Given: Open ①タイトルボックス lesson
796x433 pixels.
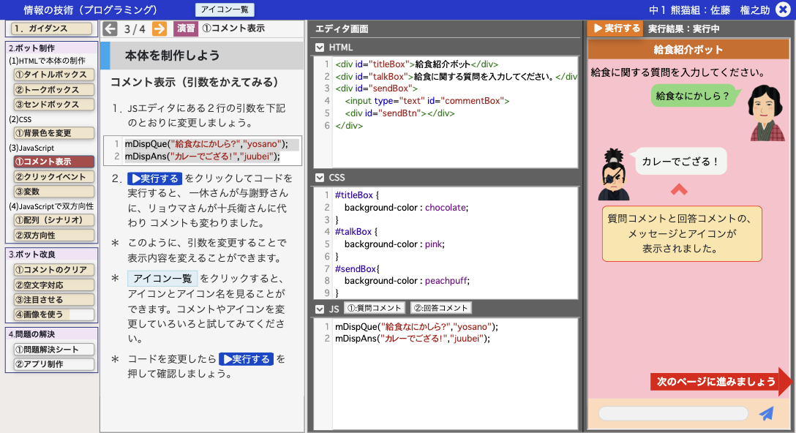Looking at the screenshot, I should 54,75.
